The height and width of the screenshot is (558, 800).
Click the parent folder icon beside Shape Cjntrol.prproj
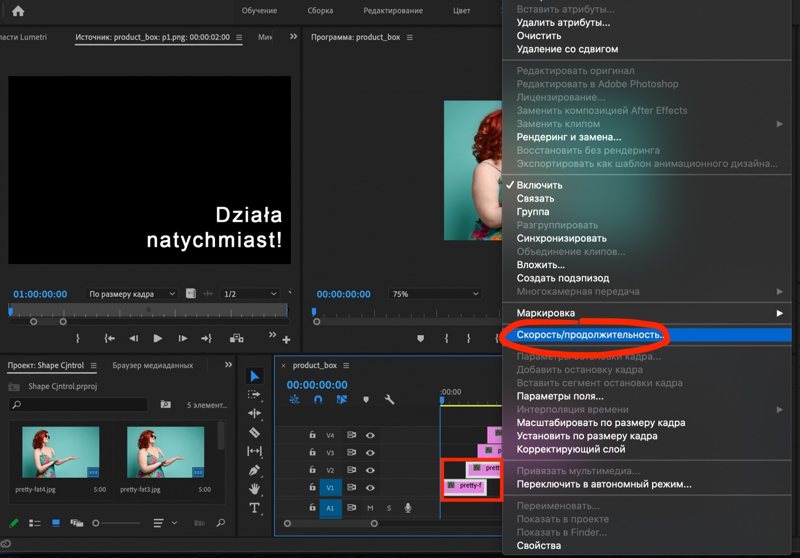(14, 387)
